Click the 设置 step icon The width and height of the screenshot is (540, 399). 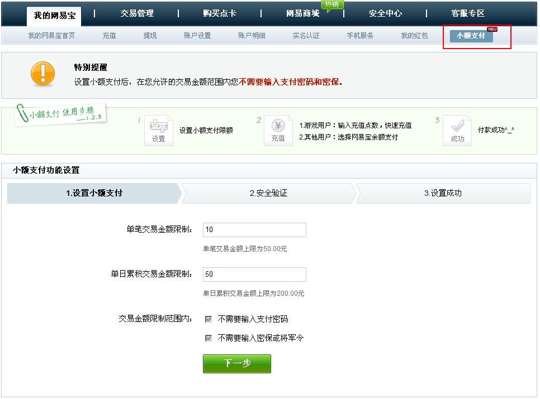(x=158, y=131)
